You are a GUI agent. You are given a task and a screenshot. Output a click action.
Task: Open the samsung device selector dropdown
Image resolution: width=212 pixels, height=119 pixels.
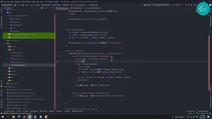tap(161, 5)
